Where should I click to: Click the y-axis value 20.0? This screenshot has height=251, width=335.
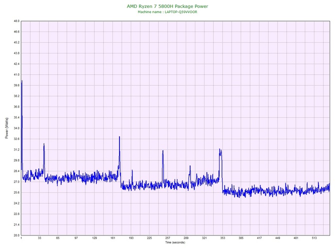click(16, 235)
